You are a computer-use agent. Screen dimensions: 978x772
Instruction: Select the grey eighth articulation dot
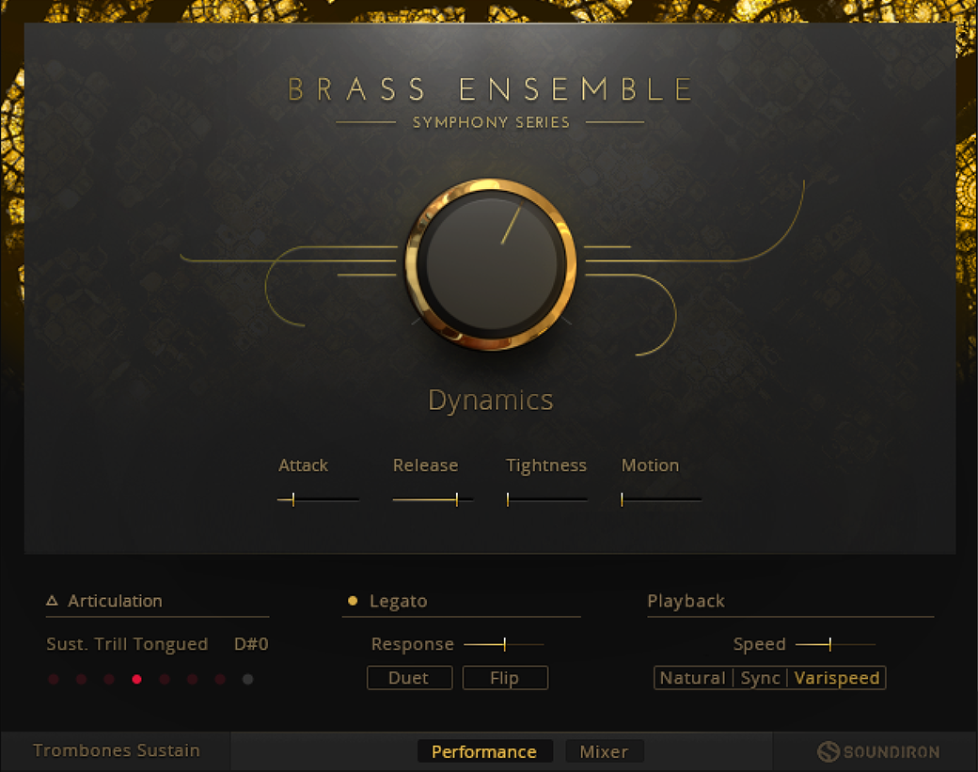pos(247,679)
